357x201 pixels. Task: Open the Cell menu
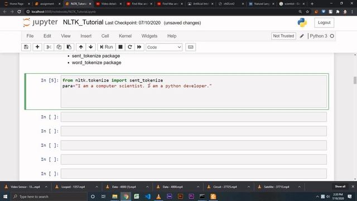pyautogui.click(x=105, y=36)
